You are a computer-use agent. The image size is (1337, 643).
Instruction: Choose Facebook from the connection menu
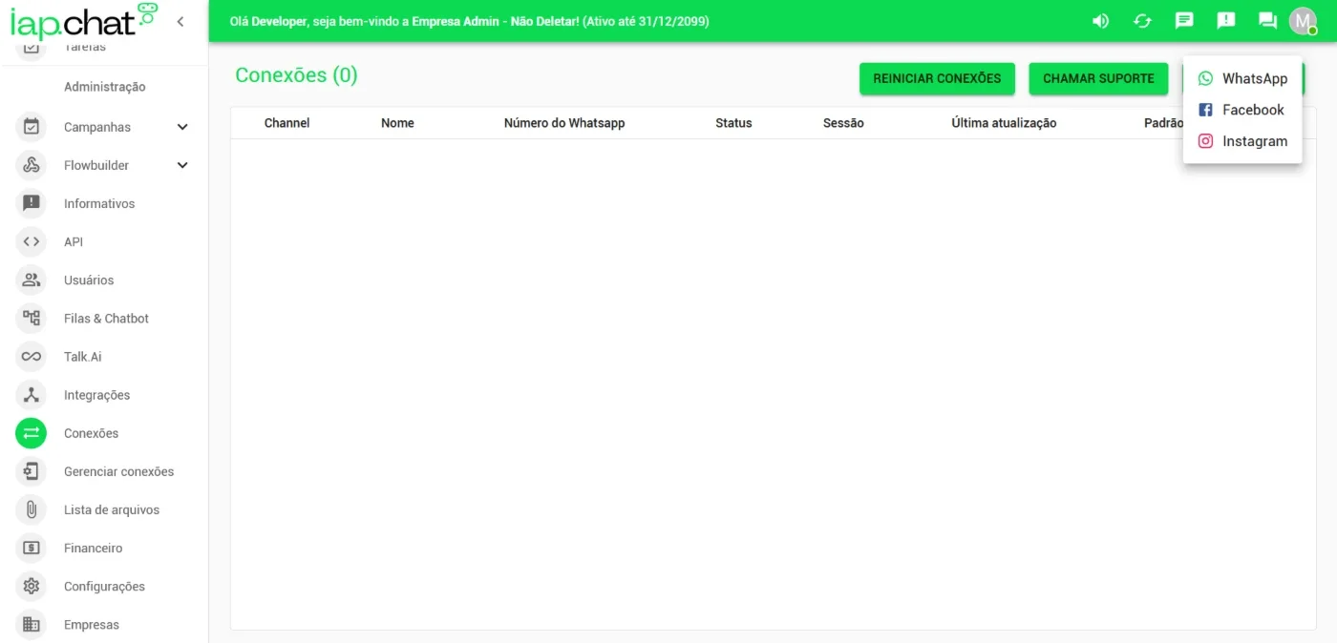(x=1242, y=110)
